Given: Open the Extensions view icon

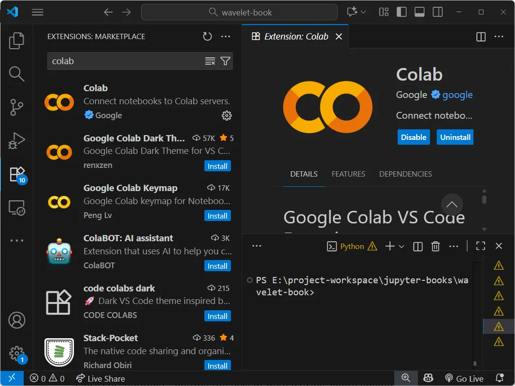Looking at the screenshot, I should (17, 174).
